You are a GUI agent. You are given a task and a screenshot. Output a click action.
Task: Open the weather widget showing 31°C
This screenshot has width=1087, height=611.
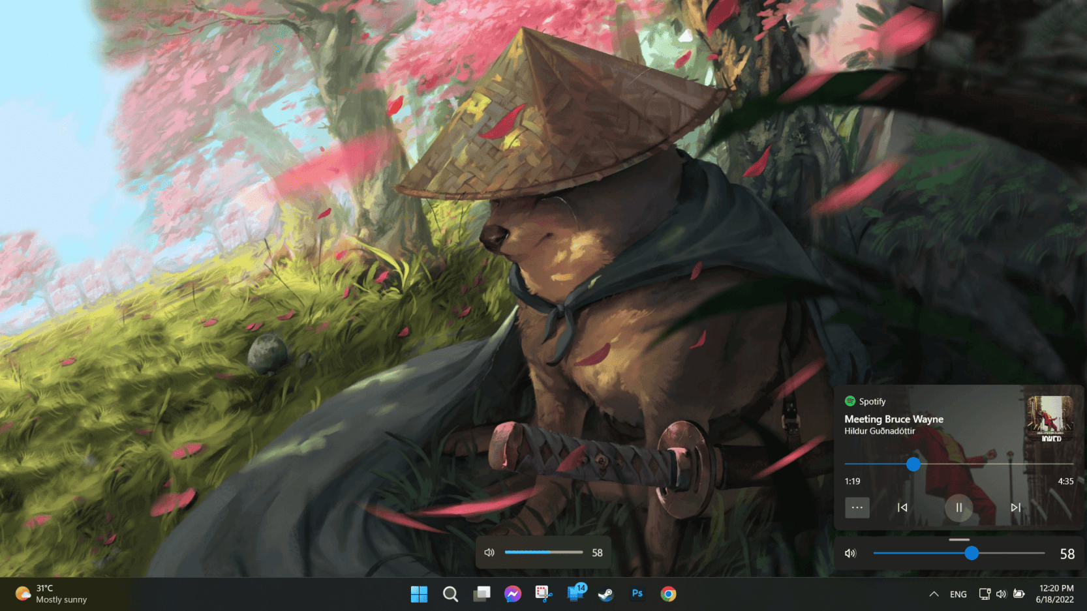52,594
